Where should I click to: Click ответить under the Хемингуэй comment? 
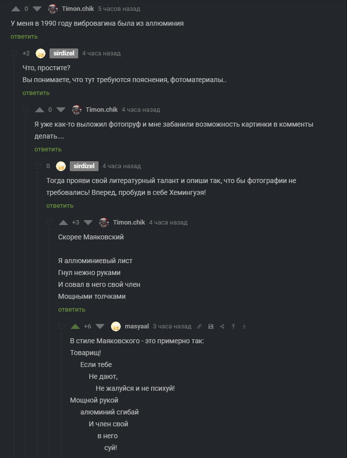click(59, 205)
